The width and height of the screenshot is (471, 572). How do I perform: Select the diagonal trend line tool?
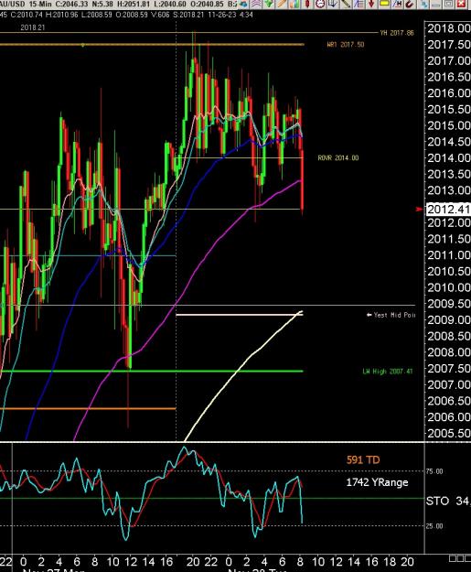pos(346,4)
